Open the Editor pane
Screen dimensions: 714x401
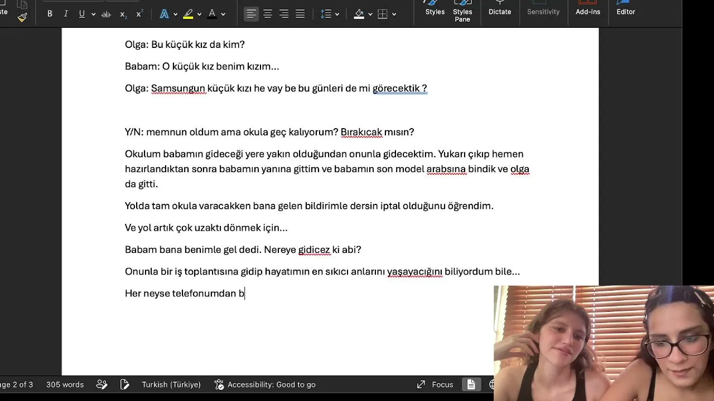(x=626, y=9)
